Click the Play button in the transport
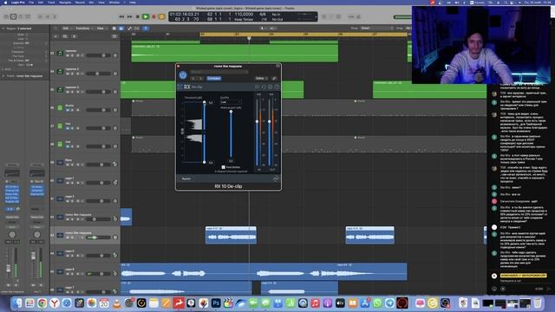Screen dimensions: 555x312 pos(146,16)
